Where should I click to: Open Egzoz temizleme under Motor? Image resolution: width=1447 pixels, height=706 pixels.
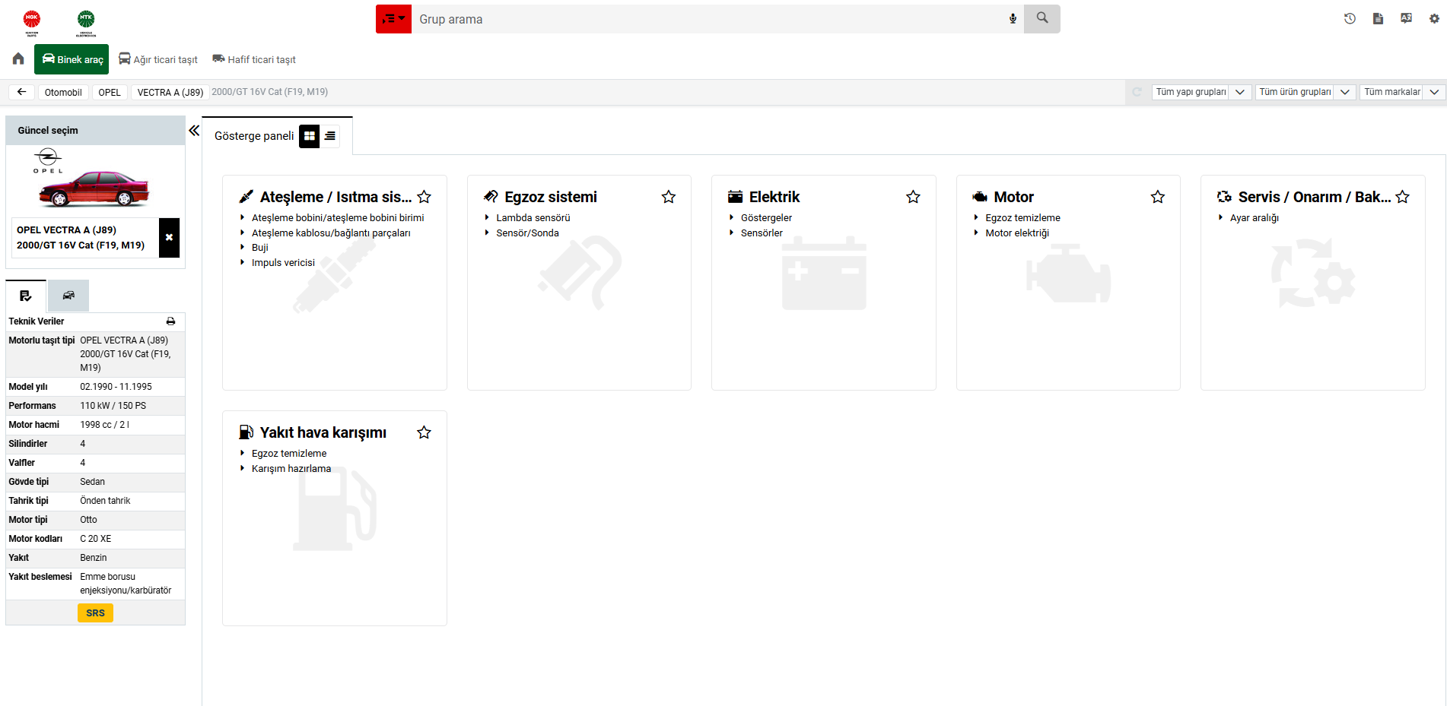pyautogui.click(x=1022, y=218)
